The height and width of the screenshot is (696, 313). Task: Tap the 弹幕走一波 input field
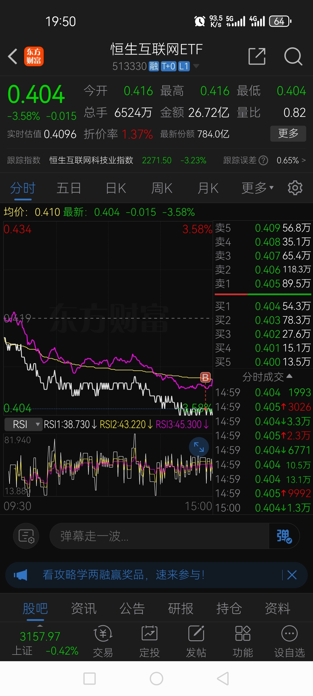pos(159,536)
